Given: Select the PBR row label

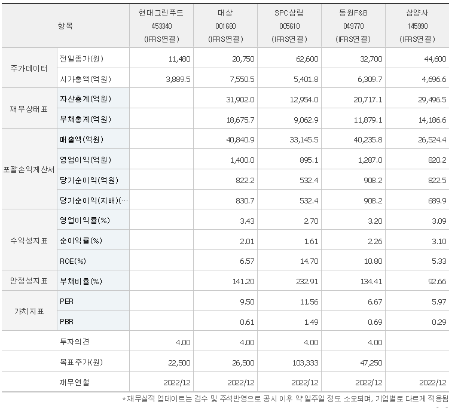Looking at the screenshot, I should click(x=66, y=322).
